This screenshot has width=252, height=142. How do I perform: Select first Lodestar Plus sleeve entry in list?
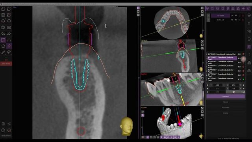(222, 54)
